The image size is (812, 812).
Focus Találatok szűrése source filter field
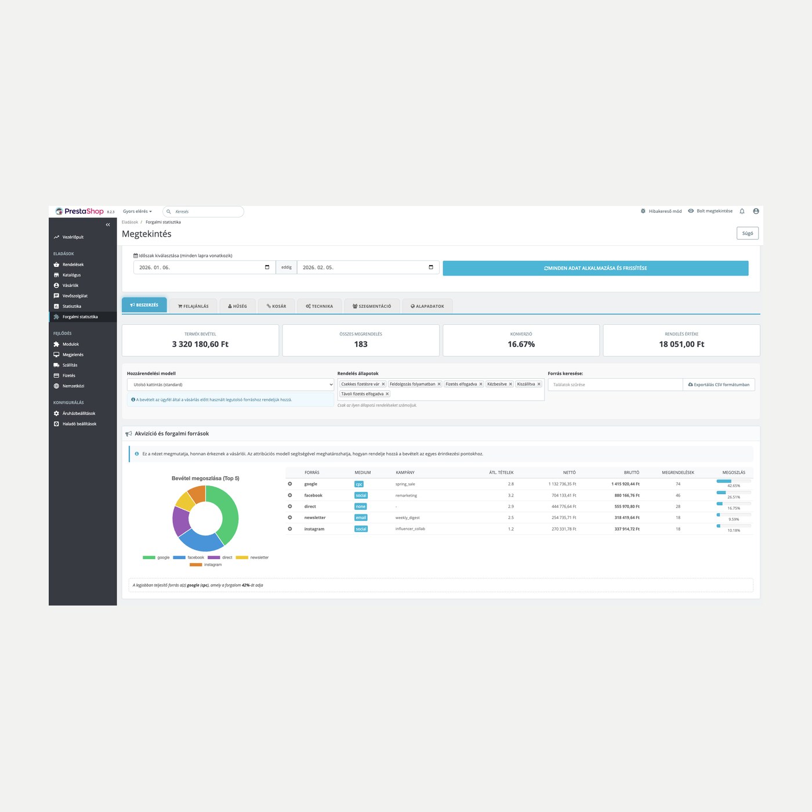pyautogui.click(x=615, y=385)
